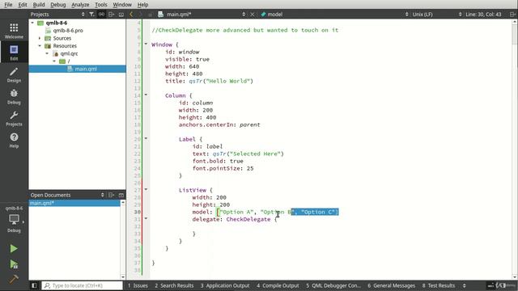This screenshot has height=291, width=518.
Task: Close the Open Documents panel
Action: click(x=121, y=195)
